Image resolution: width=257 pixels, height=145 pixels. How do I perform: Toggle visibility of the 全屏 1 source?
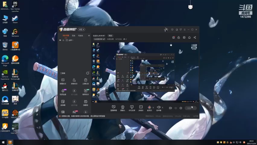coord(60,40)
